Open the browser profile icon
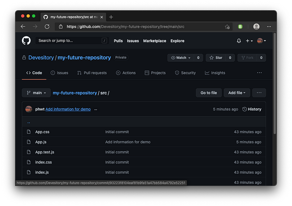Screen dimensions: 292x206 (x=256, y=27)
